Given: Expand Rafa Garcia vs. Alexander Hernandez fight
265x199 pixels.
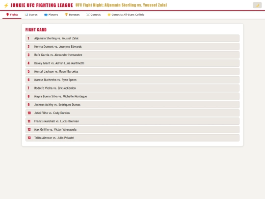Looking at the screenshot, I should click(132, 55).
